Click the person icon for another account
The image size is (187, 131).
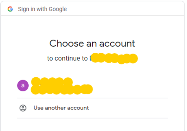(x=23, y=108)
